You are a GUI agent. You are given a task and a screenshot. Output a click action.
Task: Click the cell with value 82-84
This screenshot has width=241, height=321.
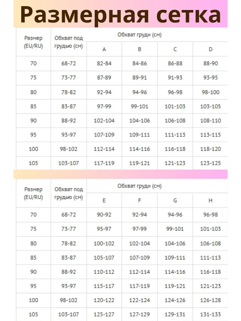click(104, 64)
